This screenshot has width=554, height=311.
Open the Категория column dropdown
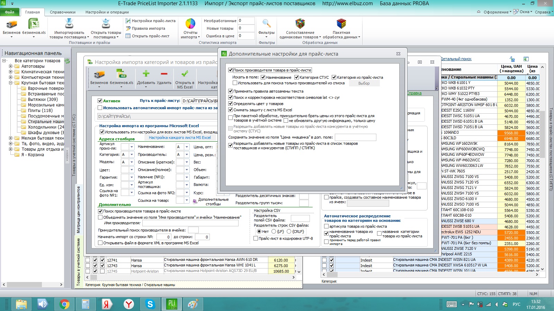pos(132,154)
